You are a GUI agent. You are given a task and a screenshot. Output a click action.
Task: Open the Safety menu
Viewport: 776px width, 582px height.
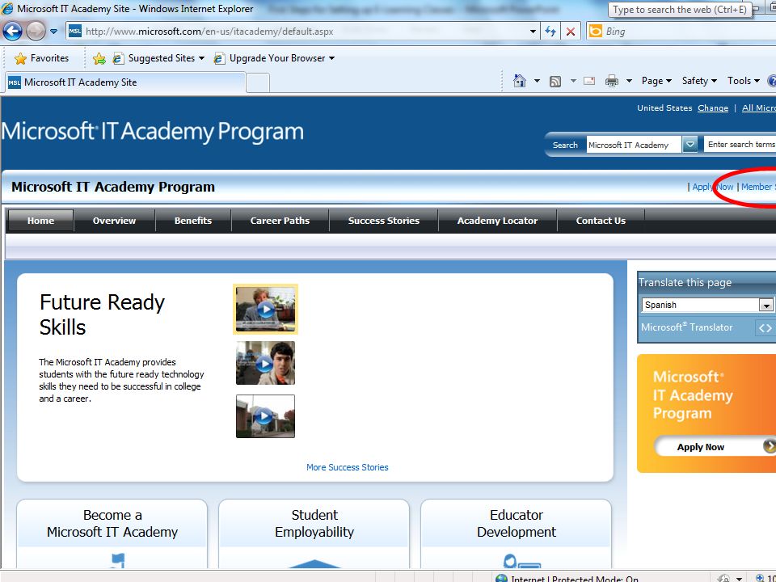(698, 81)
